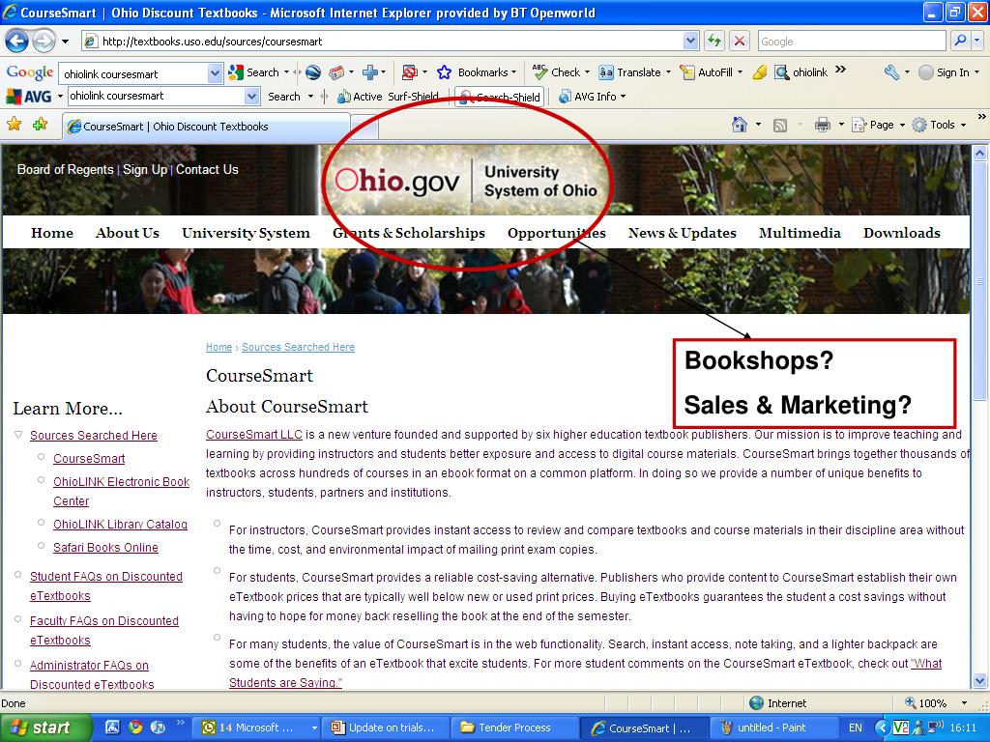This screenshot has width=990, height=742.
Task: Collapse the Sources Searched Here tree arrow
Action: [18, 434]
